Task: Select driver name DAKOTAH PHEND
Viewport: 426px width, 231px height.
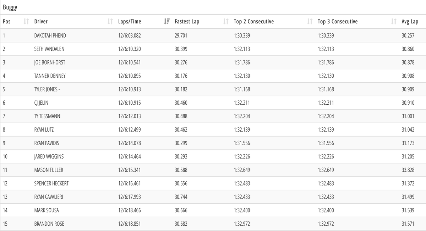Action: click(50, 35)
